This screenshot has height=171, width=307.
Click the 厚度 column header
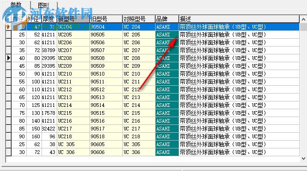tap(49, 19)
